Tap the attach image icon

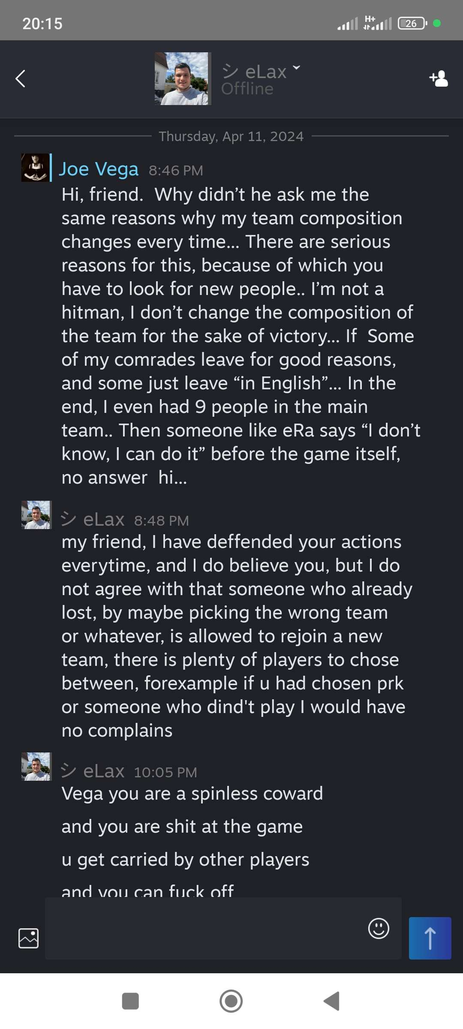coord(29,938)
